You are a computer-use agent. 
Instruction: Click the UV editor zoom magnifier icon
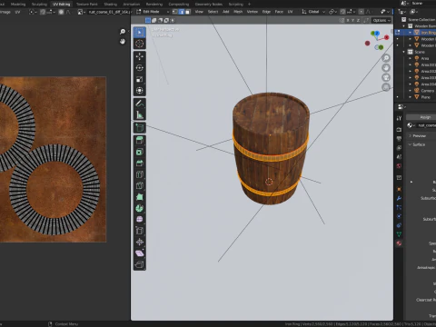pos(123,32)
